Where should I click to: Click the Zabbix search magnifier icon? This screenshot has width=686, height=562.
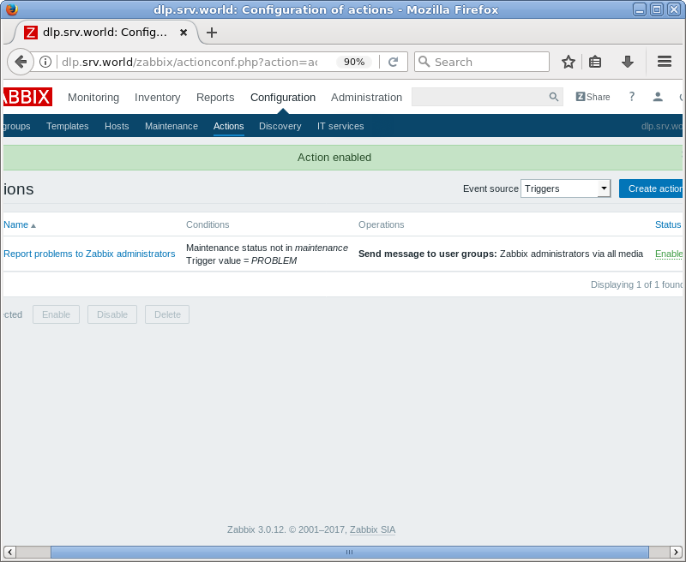coord(553,97)
